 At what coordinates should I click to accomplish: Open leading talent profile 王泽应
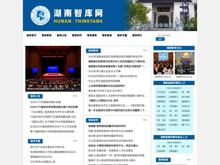pyautogui.click(x=161, y=92)
